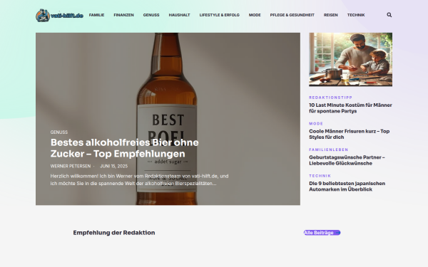The width and height of the screenshot is (428, 267).
Task: Click the hero excerpt starting Herzlich willkommen
Action: click(140, 180)
